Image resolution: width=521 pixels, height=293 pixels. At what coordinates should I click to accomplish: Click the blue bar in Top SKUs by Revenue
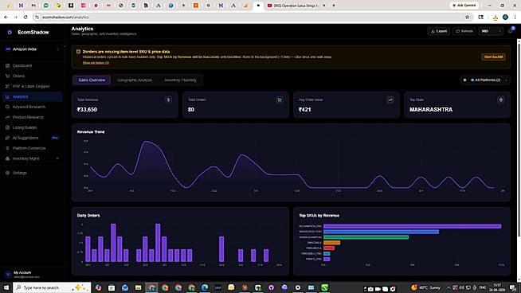coord(381,232)
